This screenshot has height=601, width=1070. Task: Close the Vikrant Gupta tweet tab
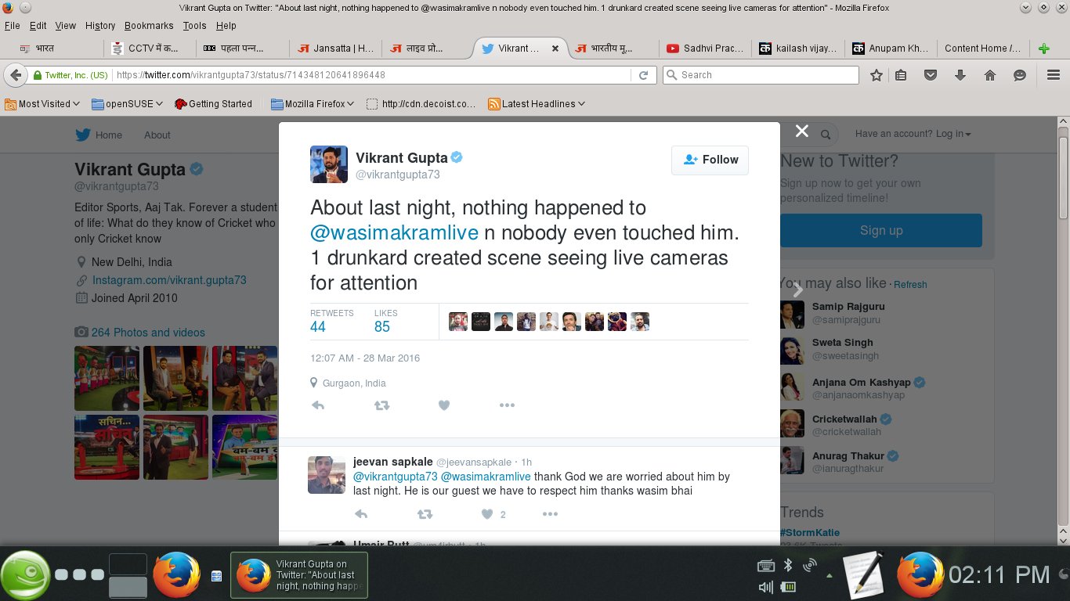pyautogui.click(x=555, y=49)
